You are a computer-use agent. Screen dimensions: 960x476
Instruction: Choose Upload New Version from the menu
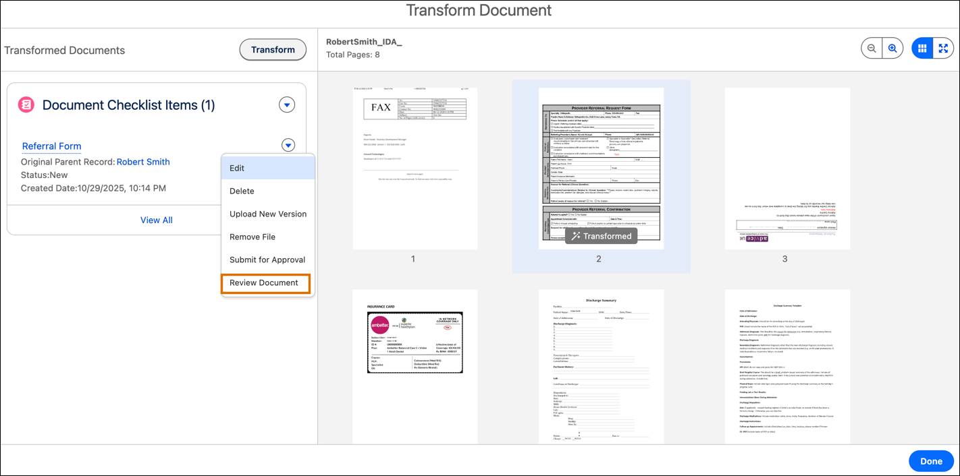coord(266,214)
